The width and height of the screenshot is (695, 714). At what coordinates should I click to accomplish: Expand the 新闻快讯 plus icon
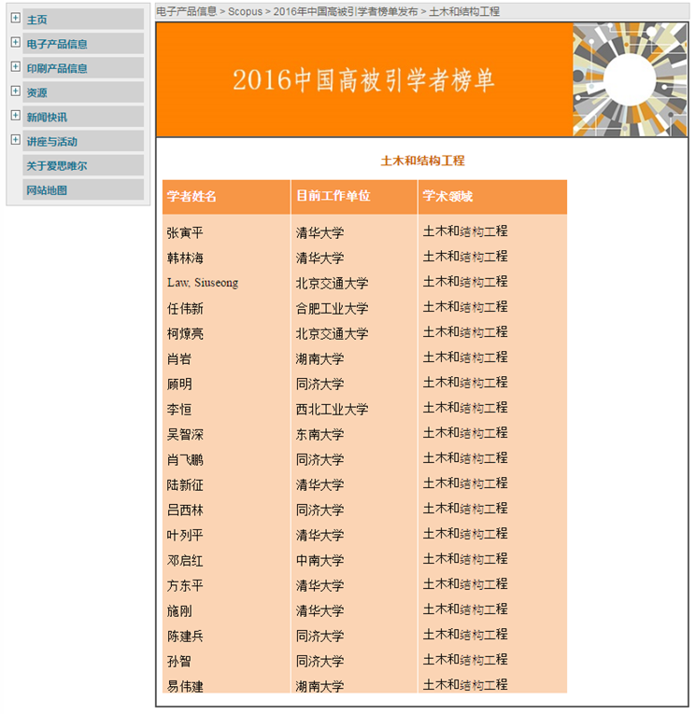(15, 115)
